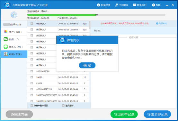Click 导出全部记录 button

tap(157, 114)
